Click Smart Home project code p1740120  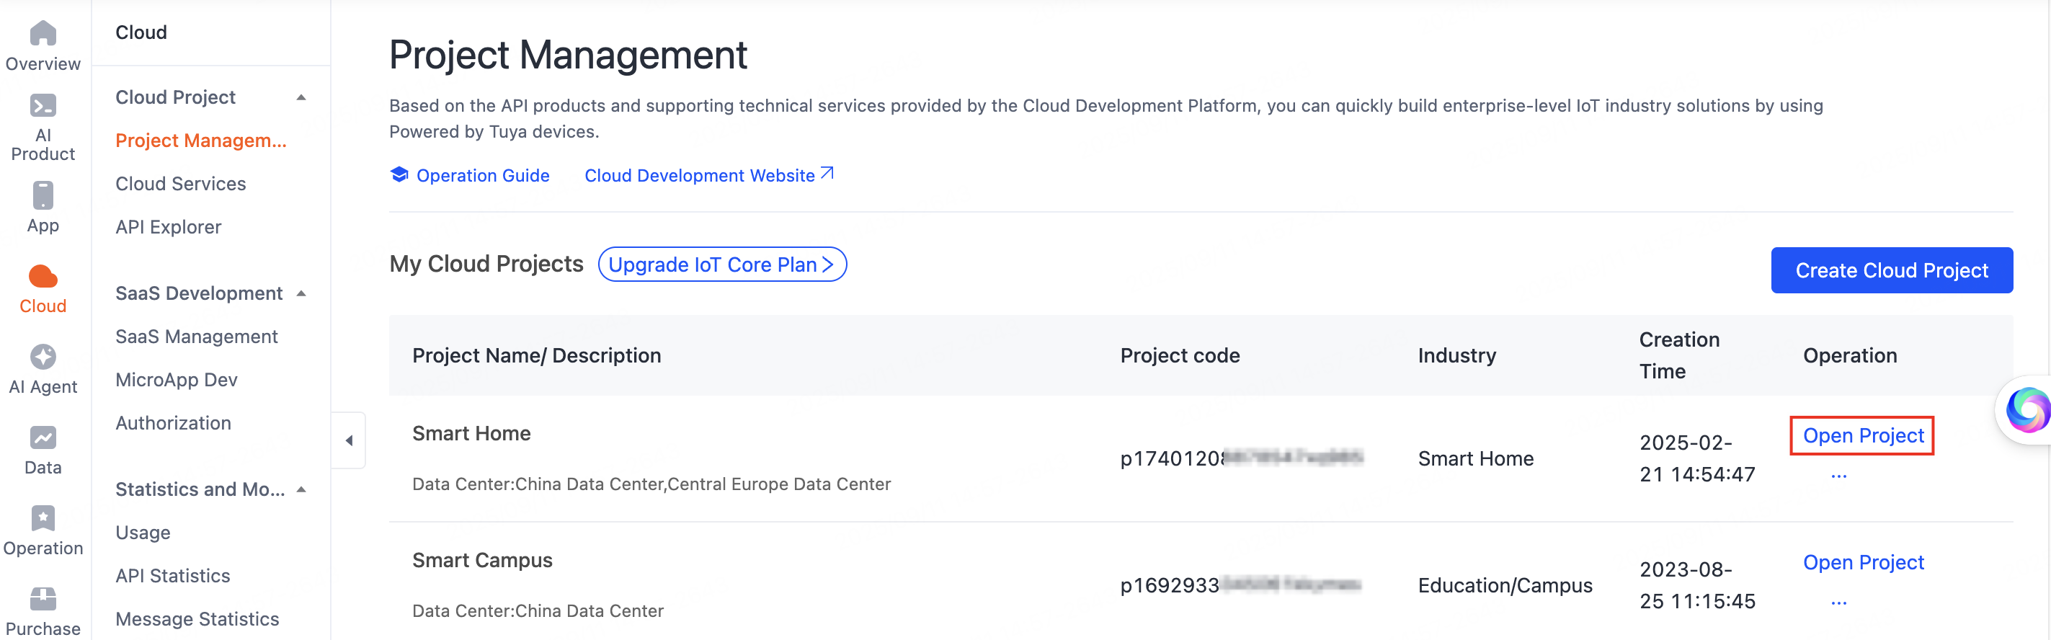[1241, 458]
